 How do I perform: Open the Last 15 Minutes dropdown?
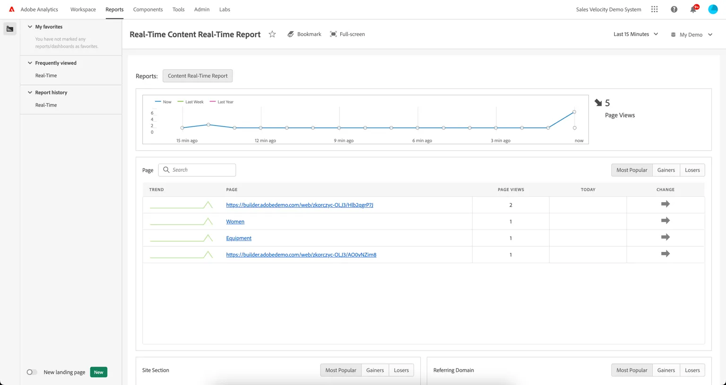coord(636,34)
